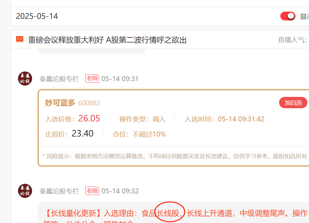The width and height of the screenshot is (309, 223).
Task: Open 秦蠡论股专栏 name on 09:32 post
Action: (59, 191)
